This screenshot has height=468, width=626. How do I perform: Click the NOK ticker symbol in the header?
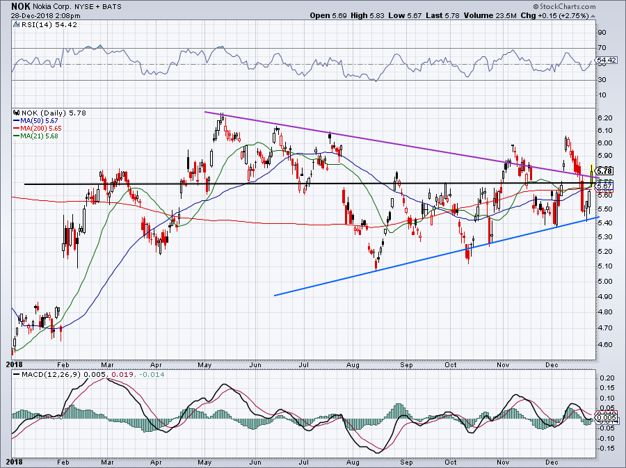pyautogui.click(x=20, y=6)
